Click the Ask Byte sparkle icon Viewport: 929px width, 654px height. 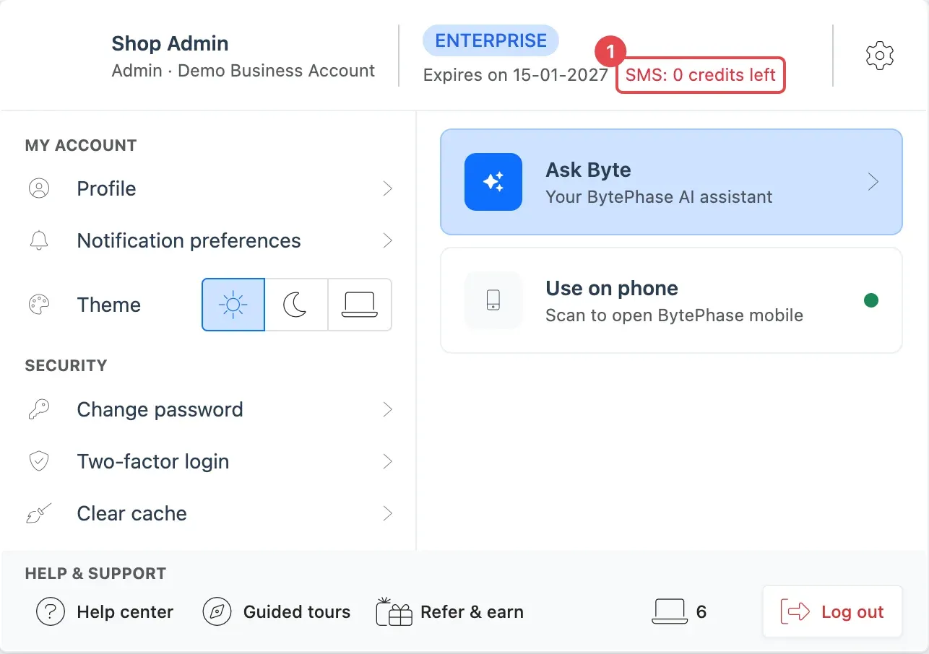point(493,182)
